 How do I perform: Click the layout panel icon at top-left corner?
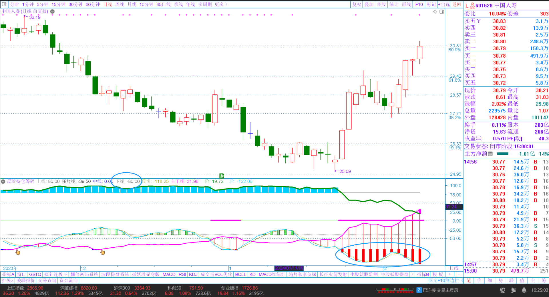click(x=4, y=4)
